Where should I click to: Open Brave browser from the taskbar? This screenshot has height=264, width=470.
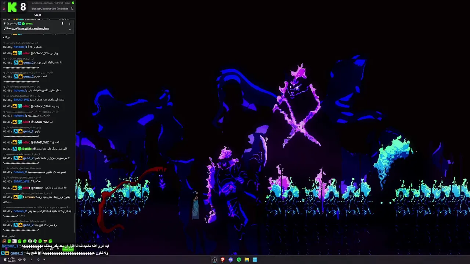point(223,260)
